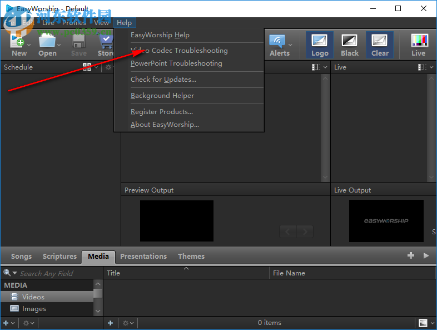Open the search magnifier options dropdown
The width and height of the screenshot is (437, 330).
point(10,273)
